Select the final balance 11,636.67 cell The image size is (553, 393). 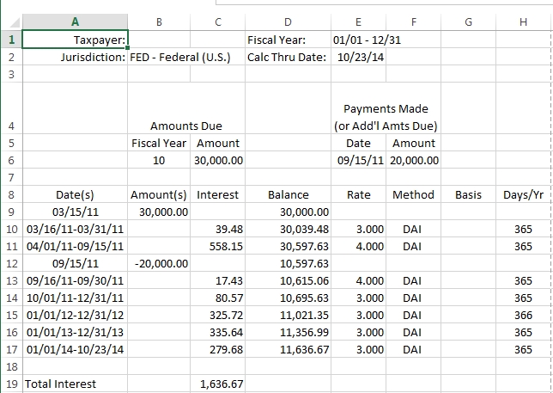(288, 349)
